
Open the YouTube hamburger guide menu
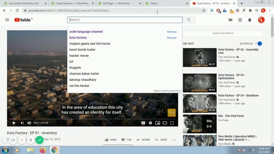(7, 20)
